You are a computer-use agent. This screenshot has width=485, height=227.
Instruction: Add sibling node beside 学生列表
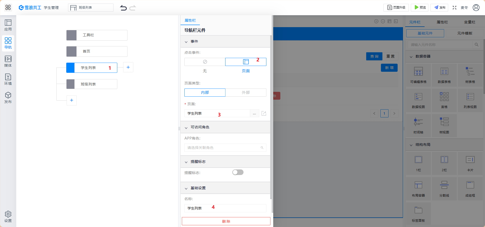128,67
